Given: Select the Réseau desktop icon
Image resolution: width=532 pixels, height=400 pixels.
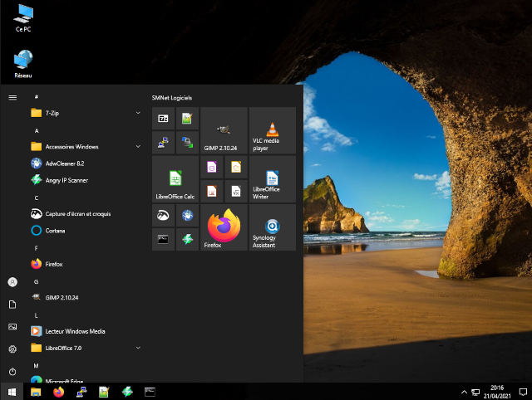Looking at the screenshot, I should pyautogui.click(x=23, y=64).
